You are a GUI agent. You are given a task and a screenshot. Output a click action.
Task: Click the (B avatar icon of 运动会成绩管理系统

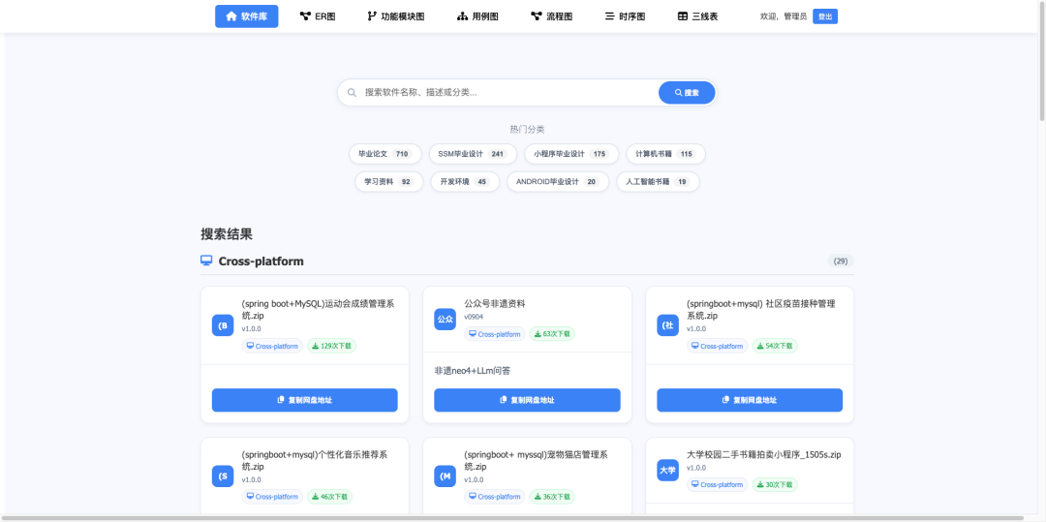(x=223, y=325)
